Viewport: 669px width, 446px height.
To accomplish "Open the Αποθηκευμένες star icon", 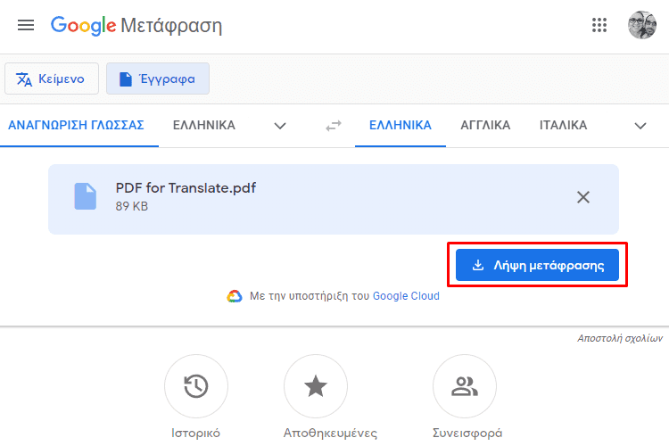I will coord(316,386).
